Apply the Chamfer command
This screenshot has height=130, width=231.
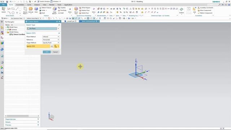pyautogui.click(x=62, y=8)
